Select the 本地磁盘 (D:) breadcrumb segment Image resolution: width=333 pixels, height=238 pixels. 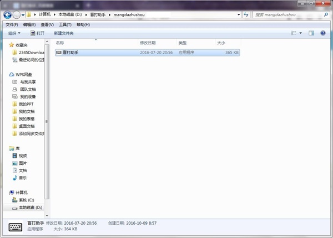point(70,14)
